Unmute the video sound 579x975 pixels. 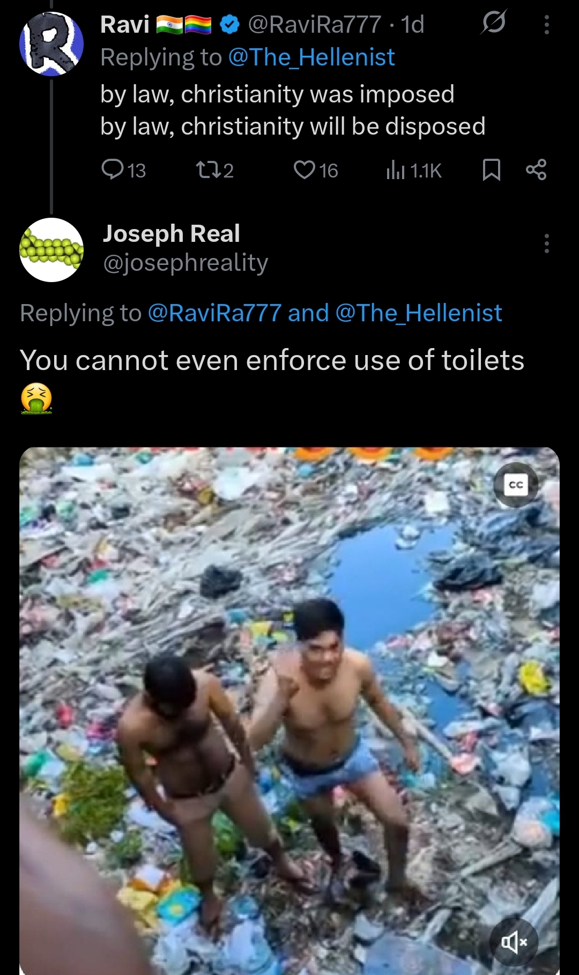click(x=514, y=942)
